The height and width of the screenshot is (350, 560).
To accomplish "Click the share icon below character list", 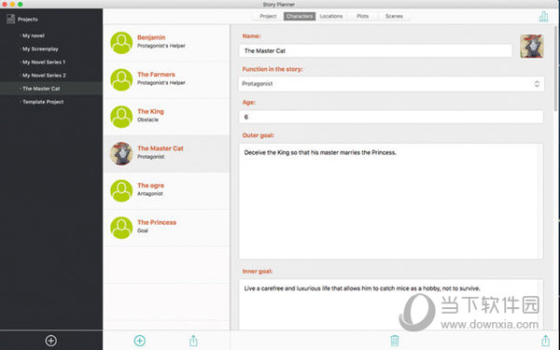I will tap(193, 341).
